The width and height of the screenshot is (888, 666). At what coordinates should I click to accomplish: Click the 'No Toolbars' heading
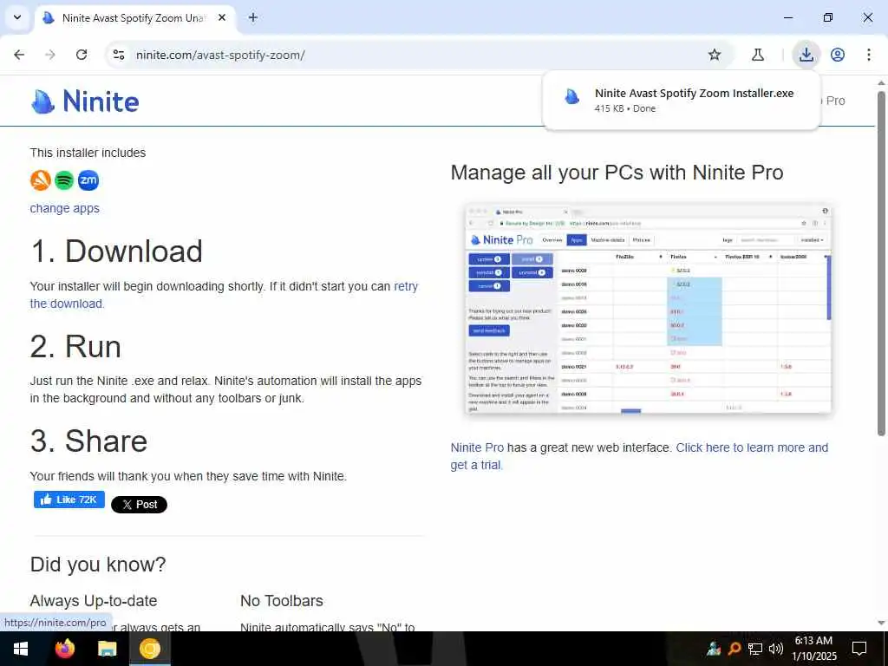pyautogui.click(x=282, y=601)
